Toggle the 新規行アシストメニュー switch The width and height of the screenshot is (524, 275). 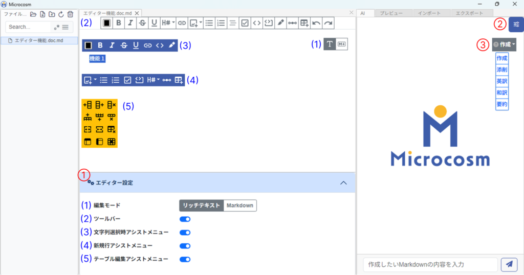185,246
